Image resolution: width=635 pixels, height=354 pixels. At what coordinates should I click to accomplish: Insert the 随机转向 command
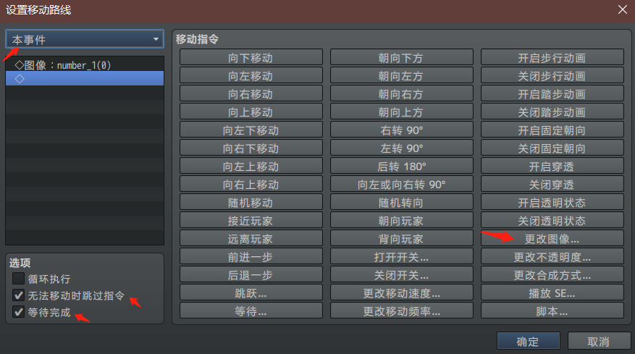[402, 203]
